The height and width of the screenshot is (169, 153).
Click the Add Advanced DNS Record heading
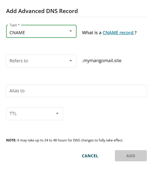click(x=42, y=11)
